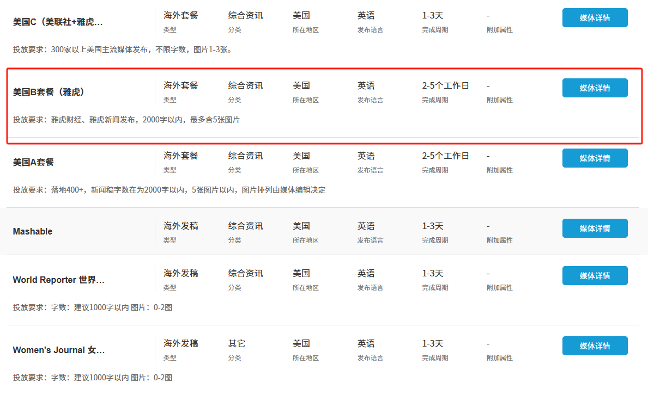The width and height of the screenshot is (648, 395).
Task: Open 媒体详情 for World Reporter
Action: tap(595, 276)
